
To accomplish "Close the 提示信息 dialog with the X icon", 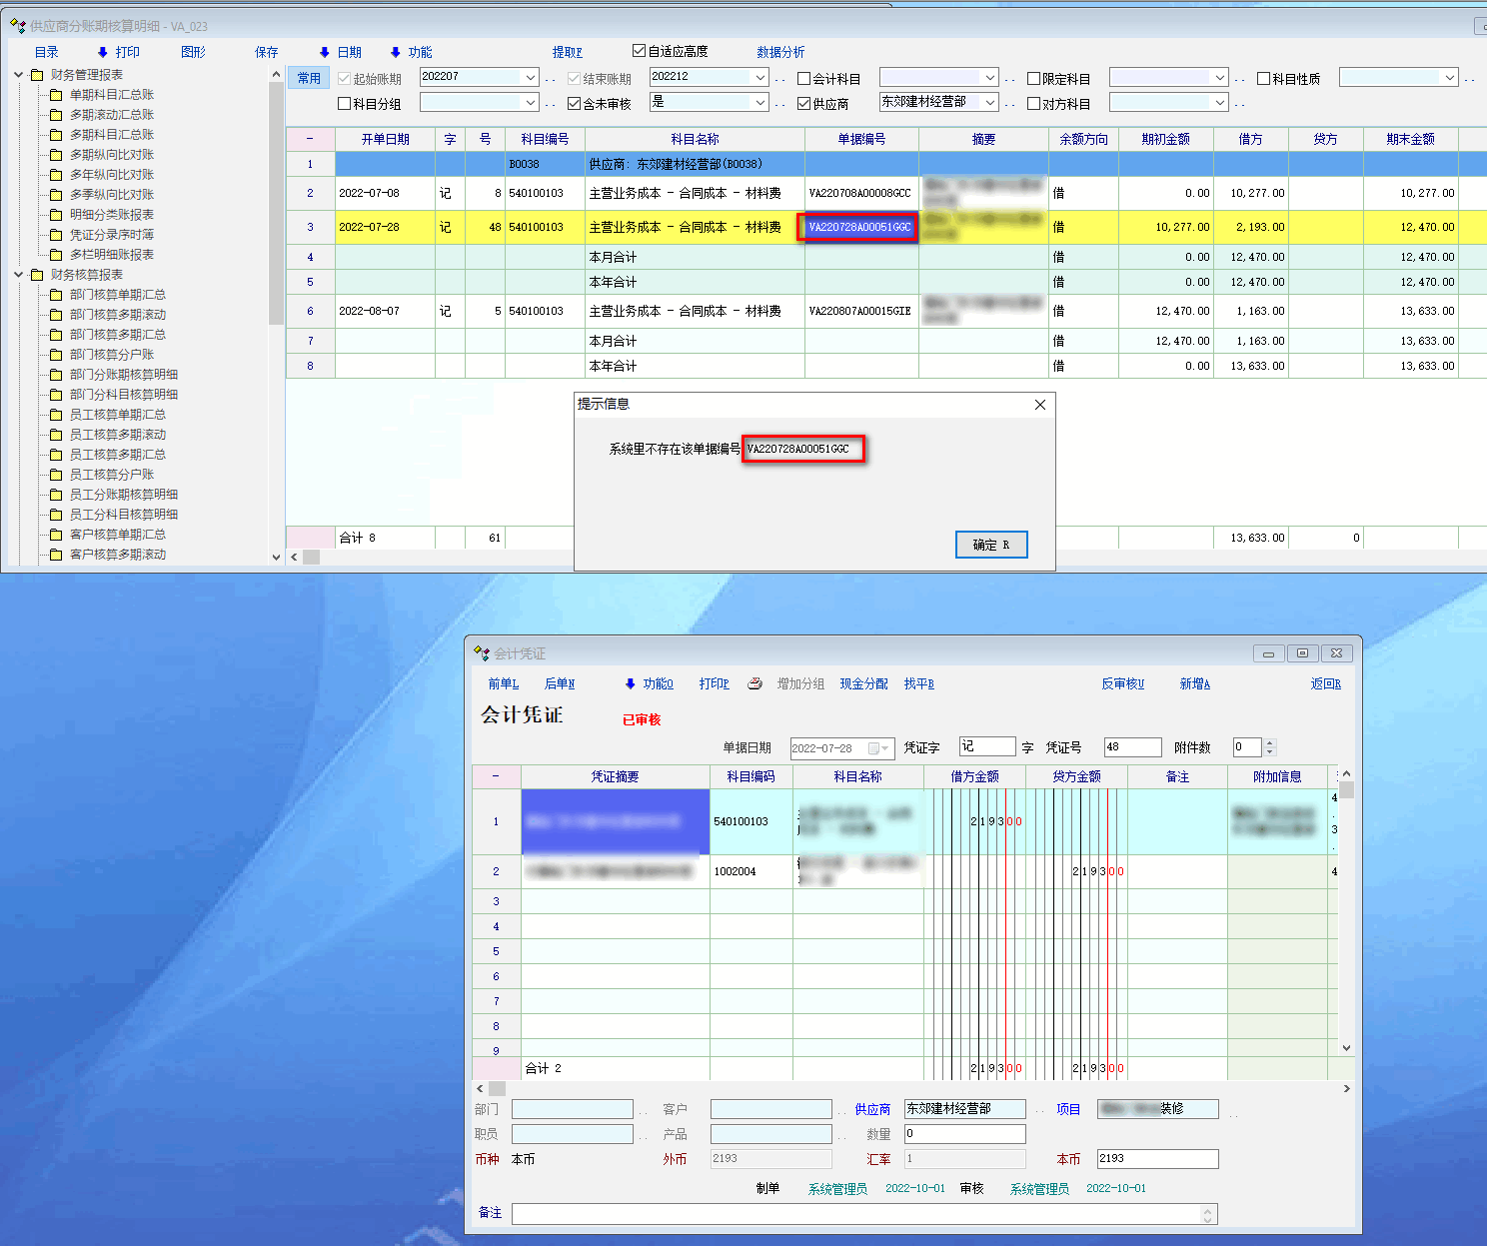I will point(1040,405).
